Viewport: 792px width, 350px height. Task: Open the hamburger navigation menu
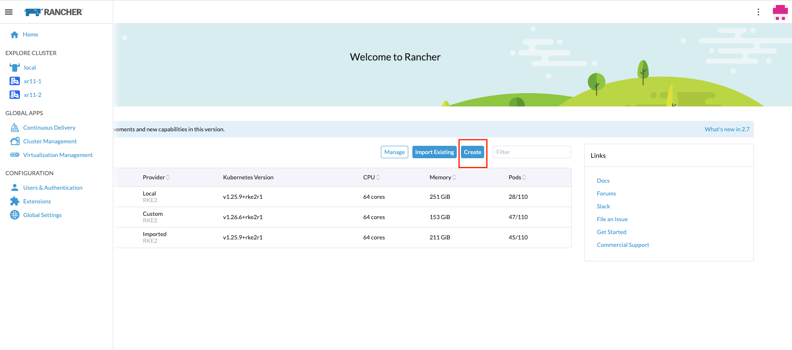9,12
